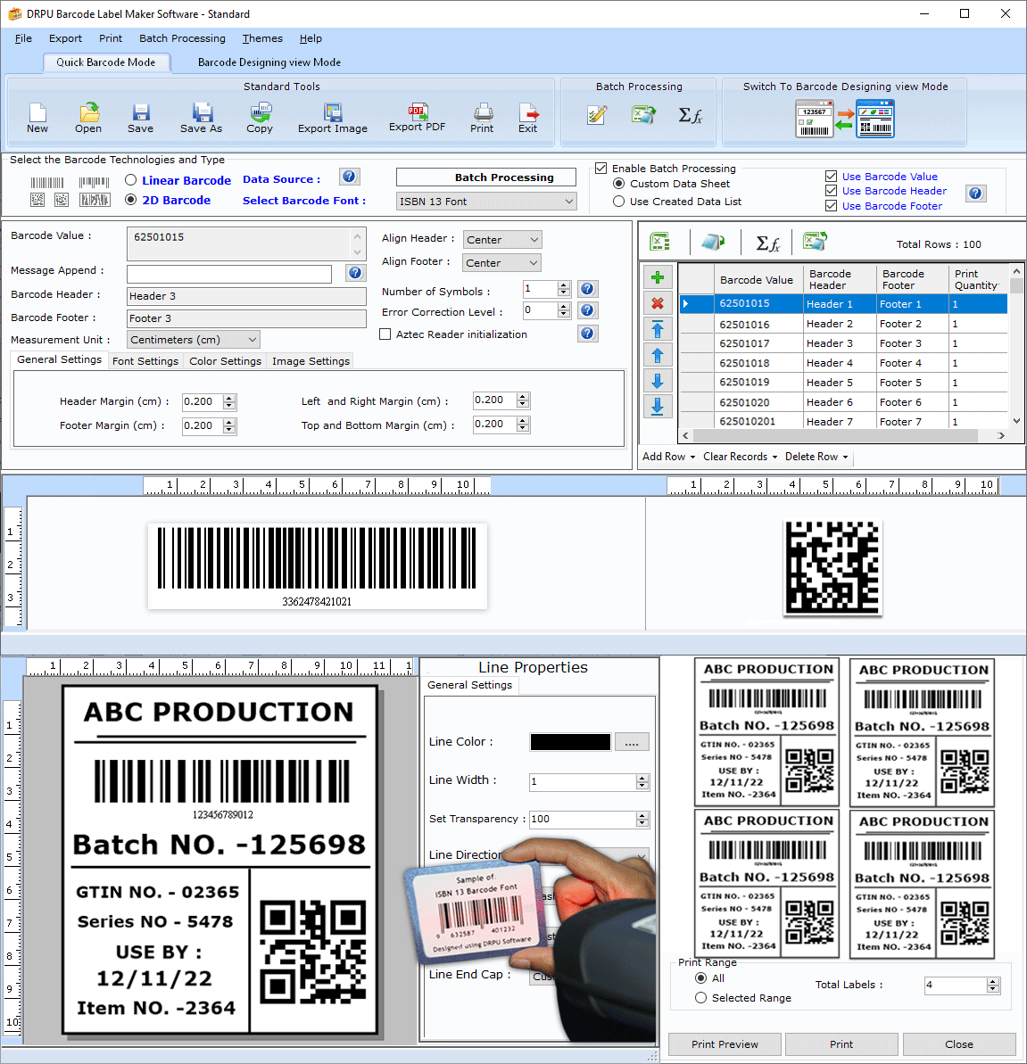Screen dimensions: 1027x1064
Task: Click sigma formula icon above data grid
Action: (767, 243)
